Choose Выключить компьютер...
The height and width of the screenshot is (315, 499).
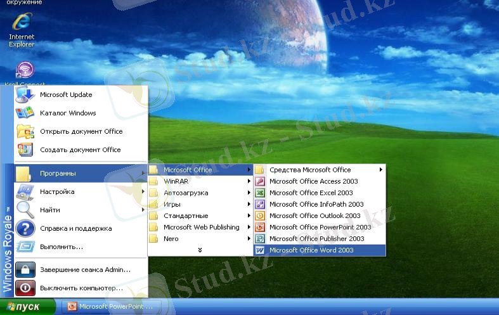[81, 288]
